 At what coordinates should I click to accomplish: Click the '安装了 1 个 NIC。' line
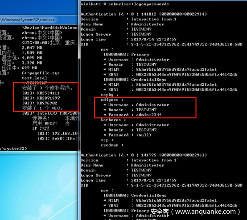point(42,108)
